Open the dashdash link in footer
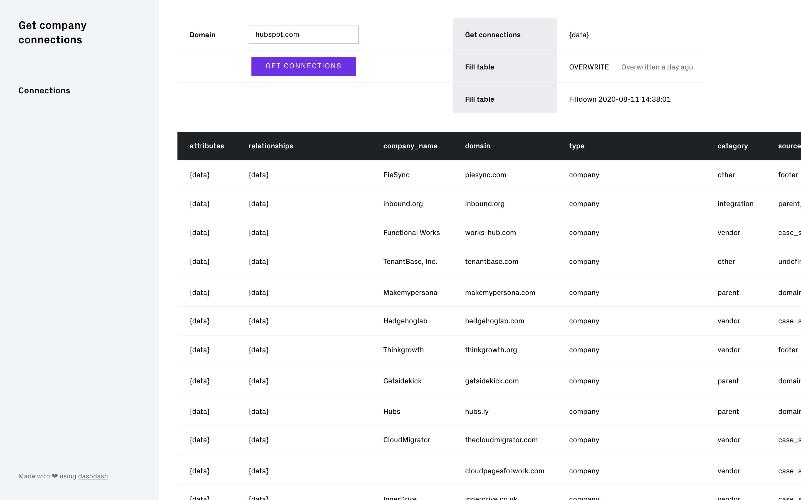This screenshot has width=801, height=500. [93, 476]
